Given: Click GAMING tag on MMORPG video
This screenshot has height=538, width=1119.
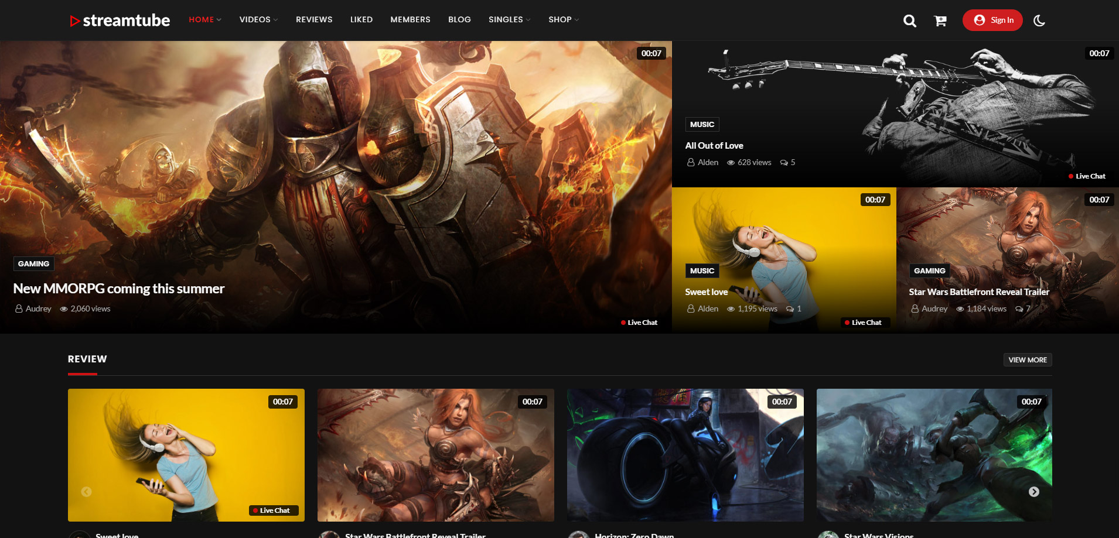Looking at the screenshot, I should pyautogui.click(x=33, y=264).
